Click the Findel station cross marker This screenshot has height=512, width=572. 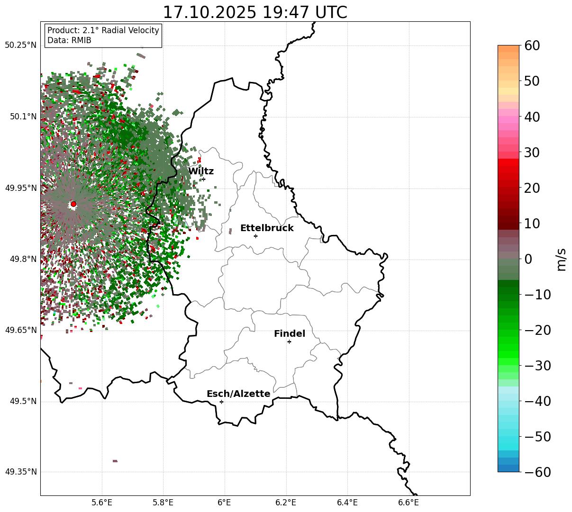pyautogui.click(x=289, y=341)
